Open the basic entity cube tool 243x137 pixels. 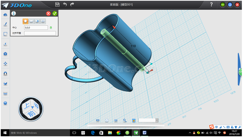pos(5,54)
